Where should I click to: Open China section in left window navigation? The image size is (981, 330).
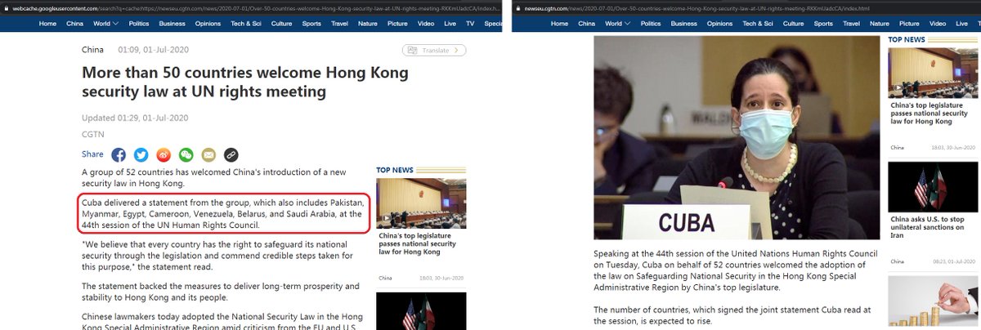[74, 24]
